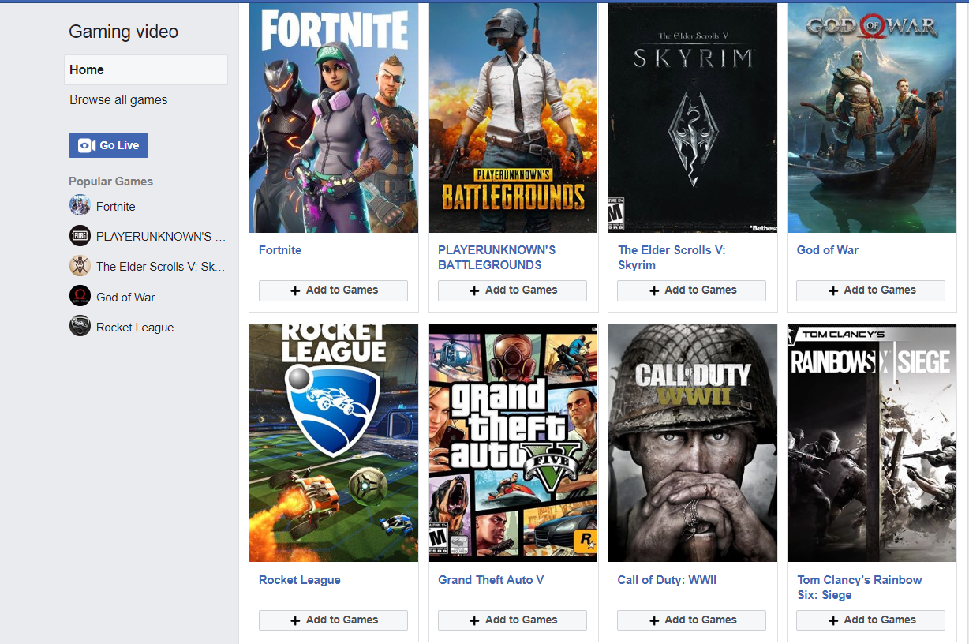This screenshot has height=644, width=969.
Task: Click the Call of Duty WWII cover image
Action: (x=692, y=443)
